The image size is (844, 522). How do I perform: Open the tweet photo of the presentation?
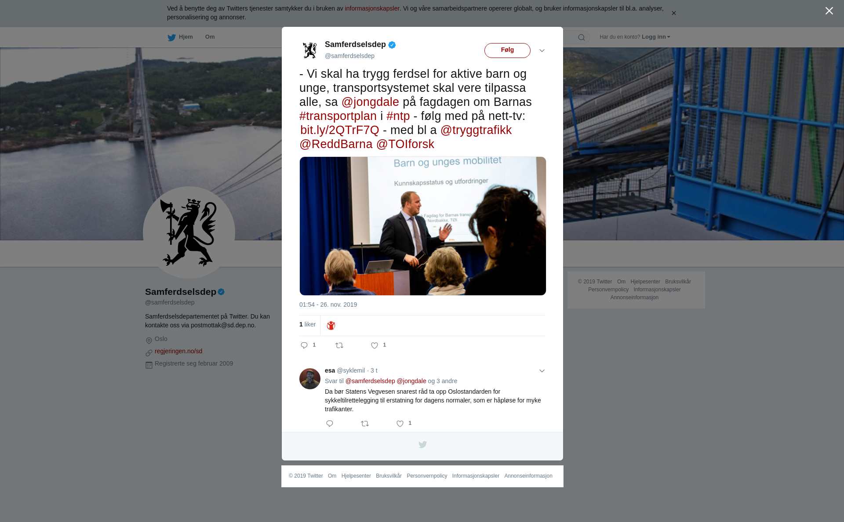(x=423, y=226)
